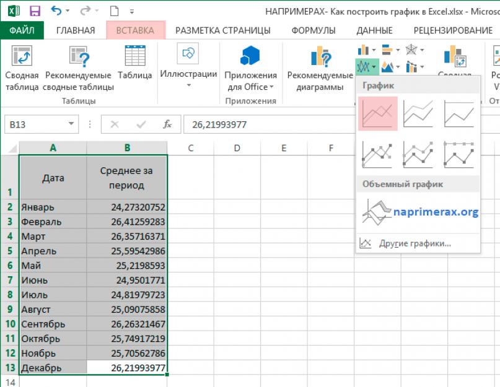Click the Name Box showing B13
Viewport: 500px width, 387px height.
coord(35,124)
